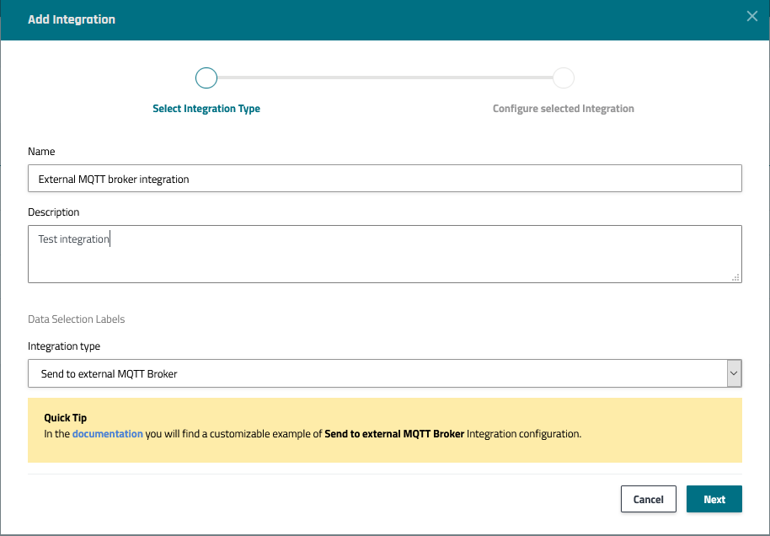
Task: Click the second step circle indicator
Action: point(564,78)
